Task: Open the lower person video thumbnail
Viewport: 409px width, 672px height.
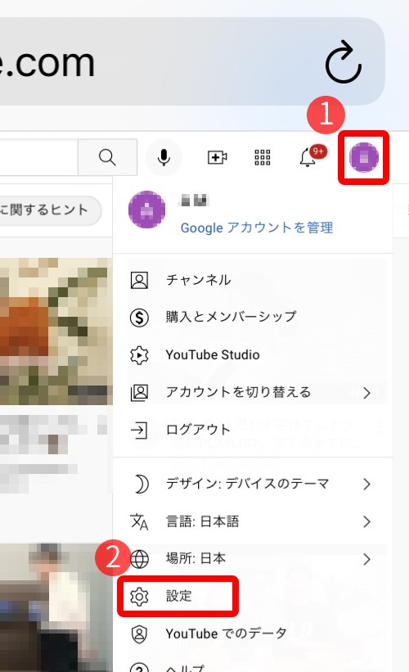Action: 56,607
